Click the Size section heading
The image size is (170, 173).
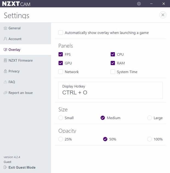pos(63,109)
